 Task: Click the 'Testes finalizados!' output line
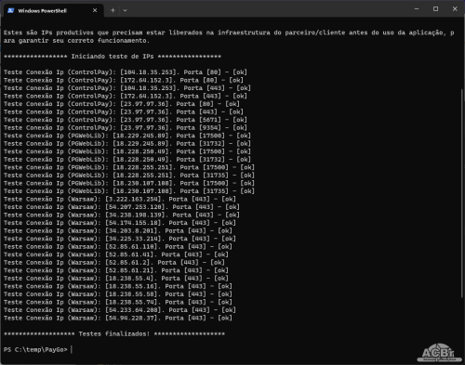(114, 333)
